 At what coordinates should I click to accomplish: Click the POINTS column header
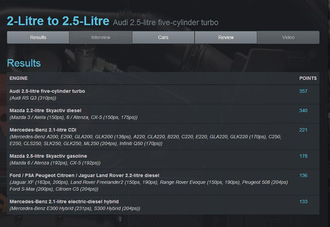click(x=308, y=78)
